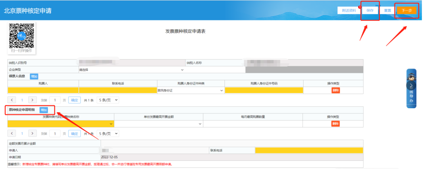Focus the 购票人身份证件号码 input field
423x169 pixels.
tap(264, 90)
